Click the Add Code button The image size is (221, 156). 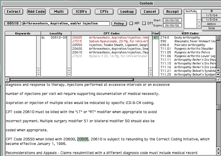coord(36,12)
